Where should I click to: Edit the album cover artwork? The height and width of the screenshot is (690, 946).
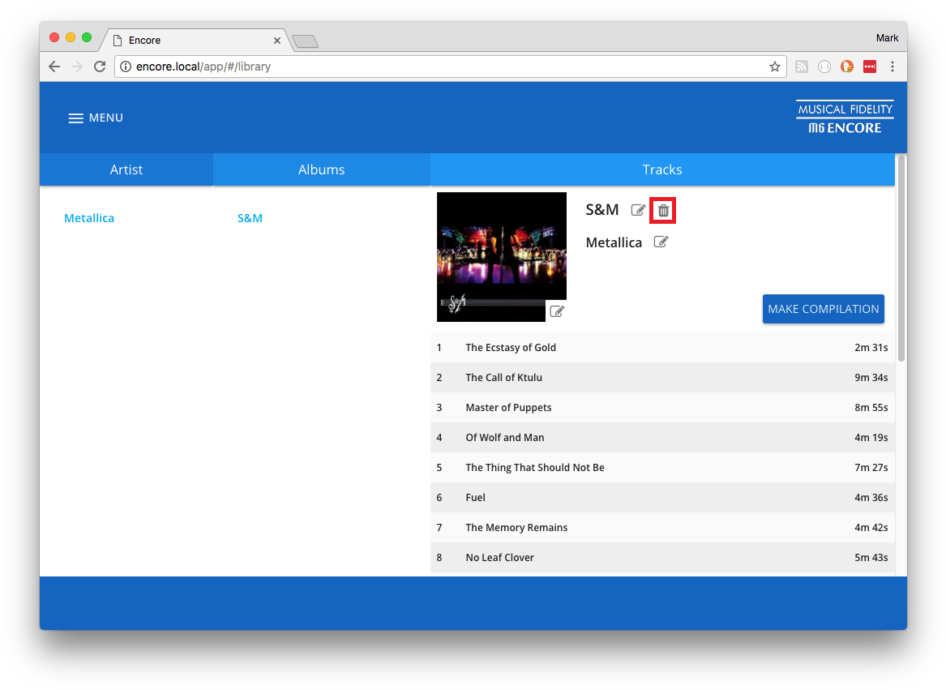tap(557, 311)
